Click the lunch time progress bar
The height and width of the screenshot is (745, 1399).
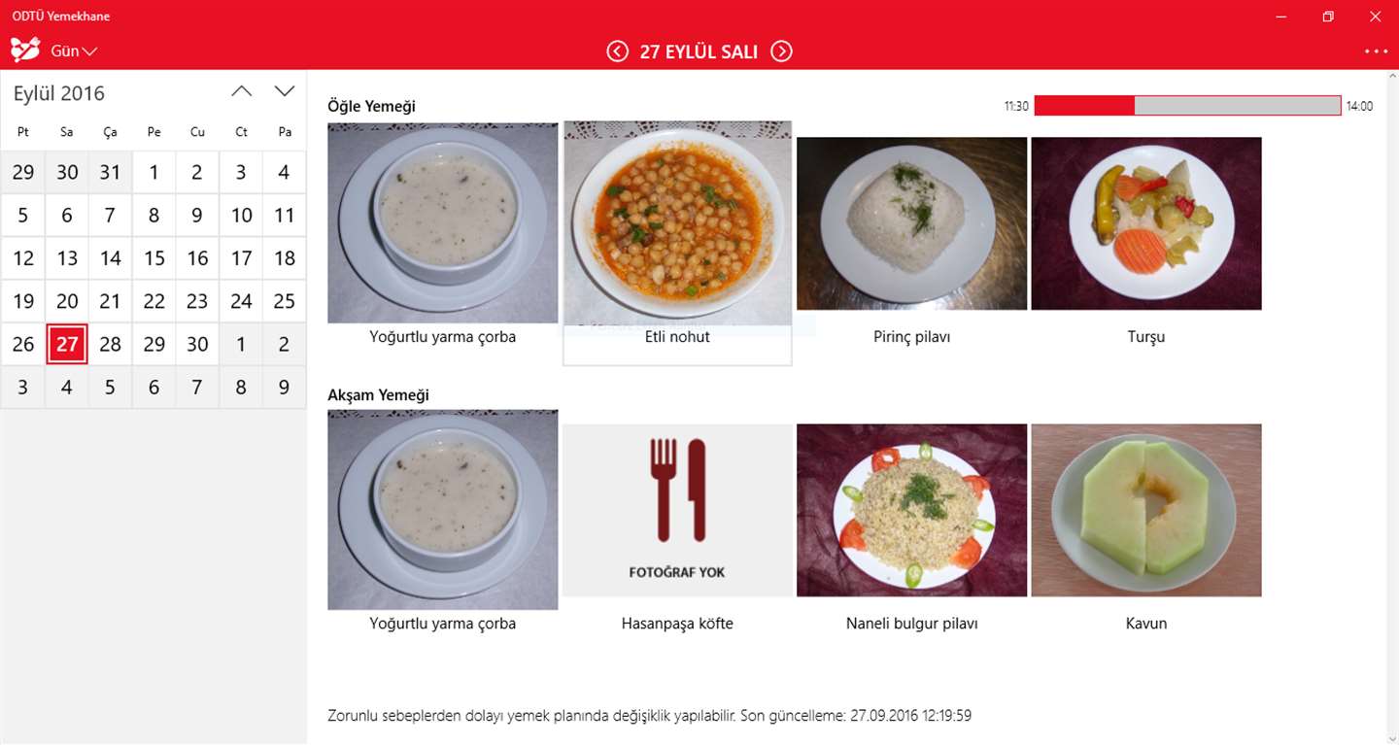coord(1187,106)
